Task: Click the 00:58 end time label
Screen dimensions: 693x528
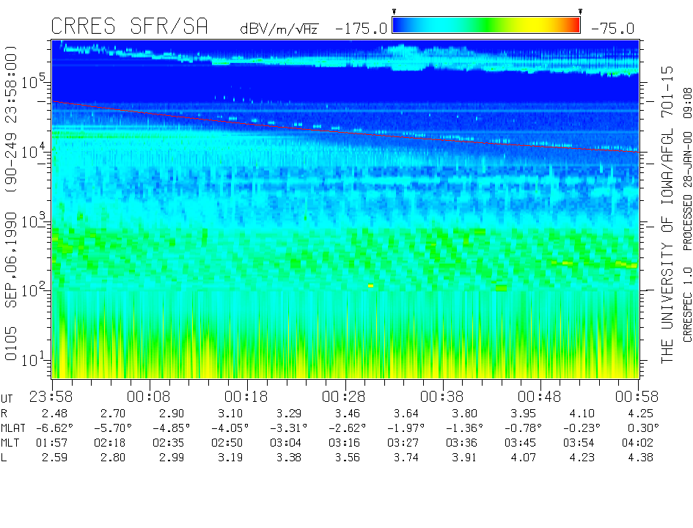Action: click(x=637, y=396)
